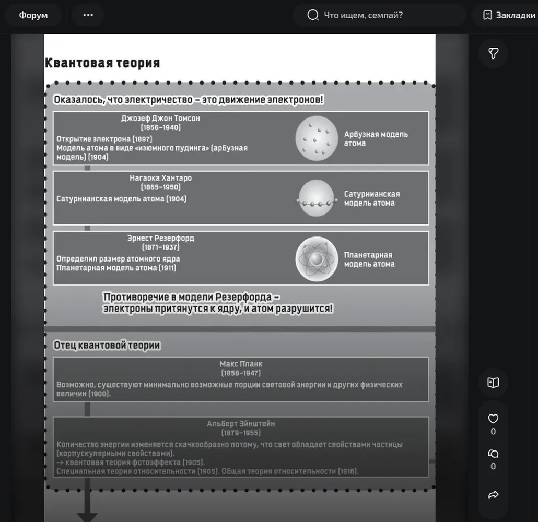Focus the "Что ищем, семпай?" search field
The width and height of the screenshot is (538, 522).
coord(379,15)
